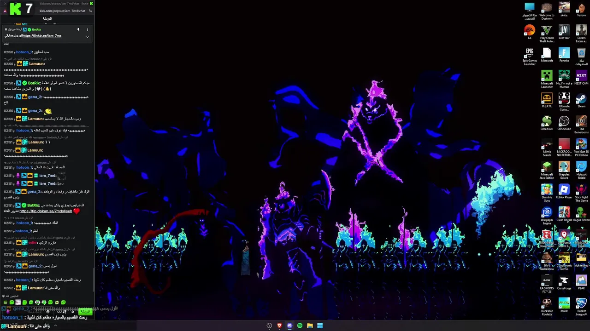Select the Pixel Gun 3D PC Edition icon
The width and height of the screenshot is (590, 331).
(581, 147)
